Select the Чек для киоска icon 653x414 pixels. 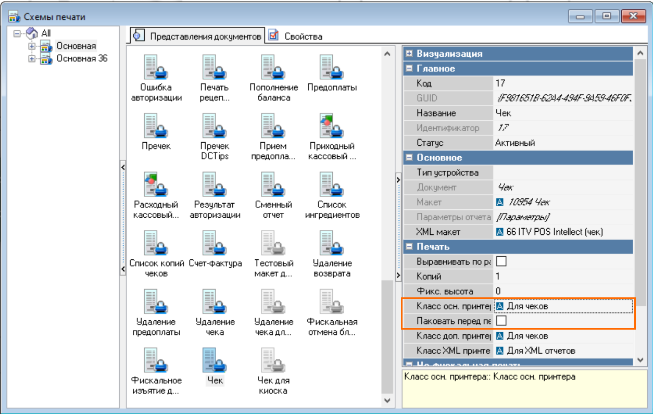pyautogui.click(x=273, y=360)
